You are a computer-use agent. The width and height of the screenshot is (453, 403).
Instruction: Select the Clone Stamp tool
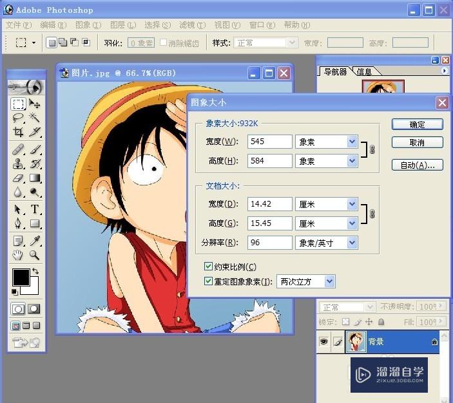pyautogui.click(x=18, y=164)
